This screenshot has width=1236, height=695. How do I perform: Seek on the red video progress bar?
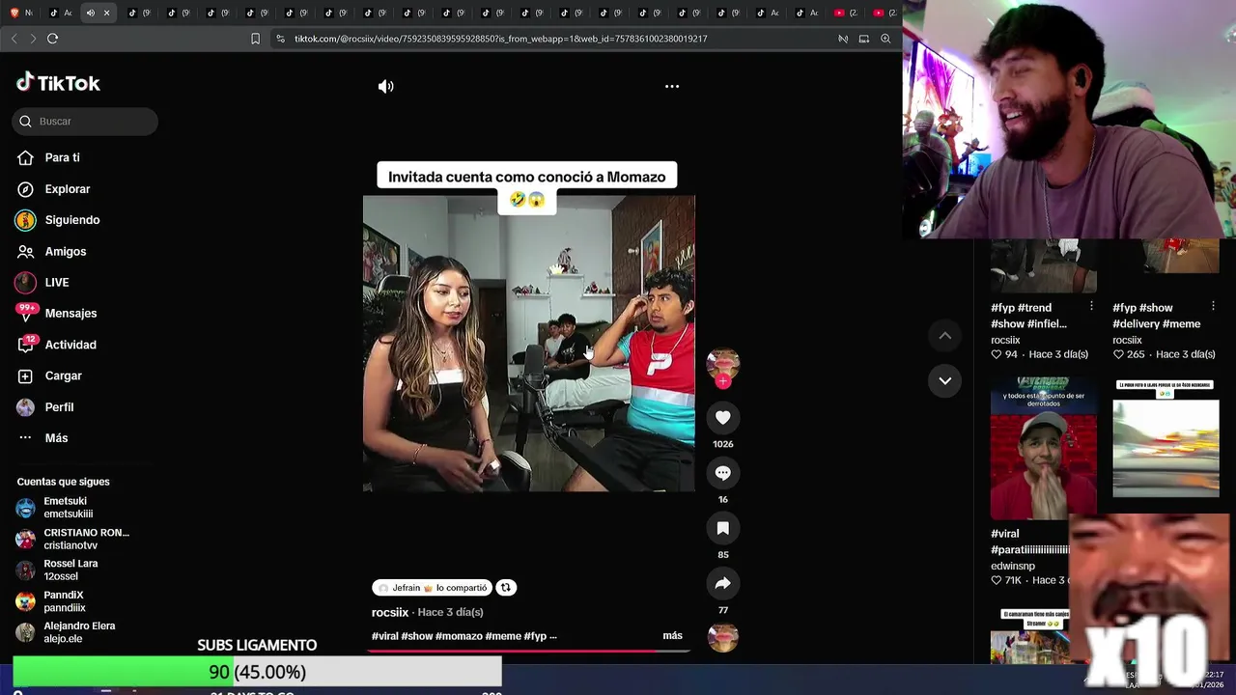pyautogui.click(x=528, y=651)
